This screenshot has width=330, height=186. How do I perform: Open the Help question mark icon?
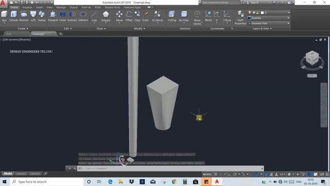click(289, 3)
